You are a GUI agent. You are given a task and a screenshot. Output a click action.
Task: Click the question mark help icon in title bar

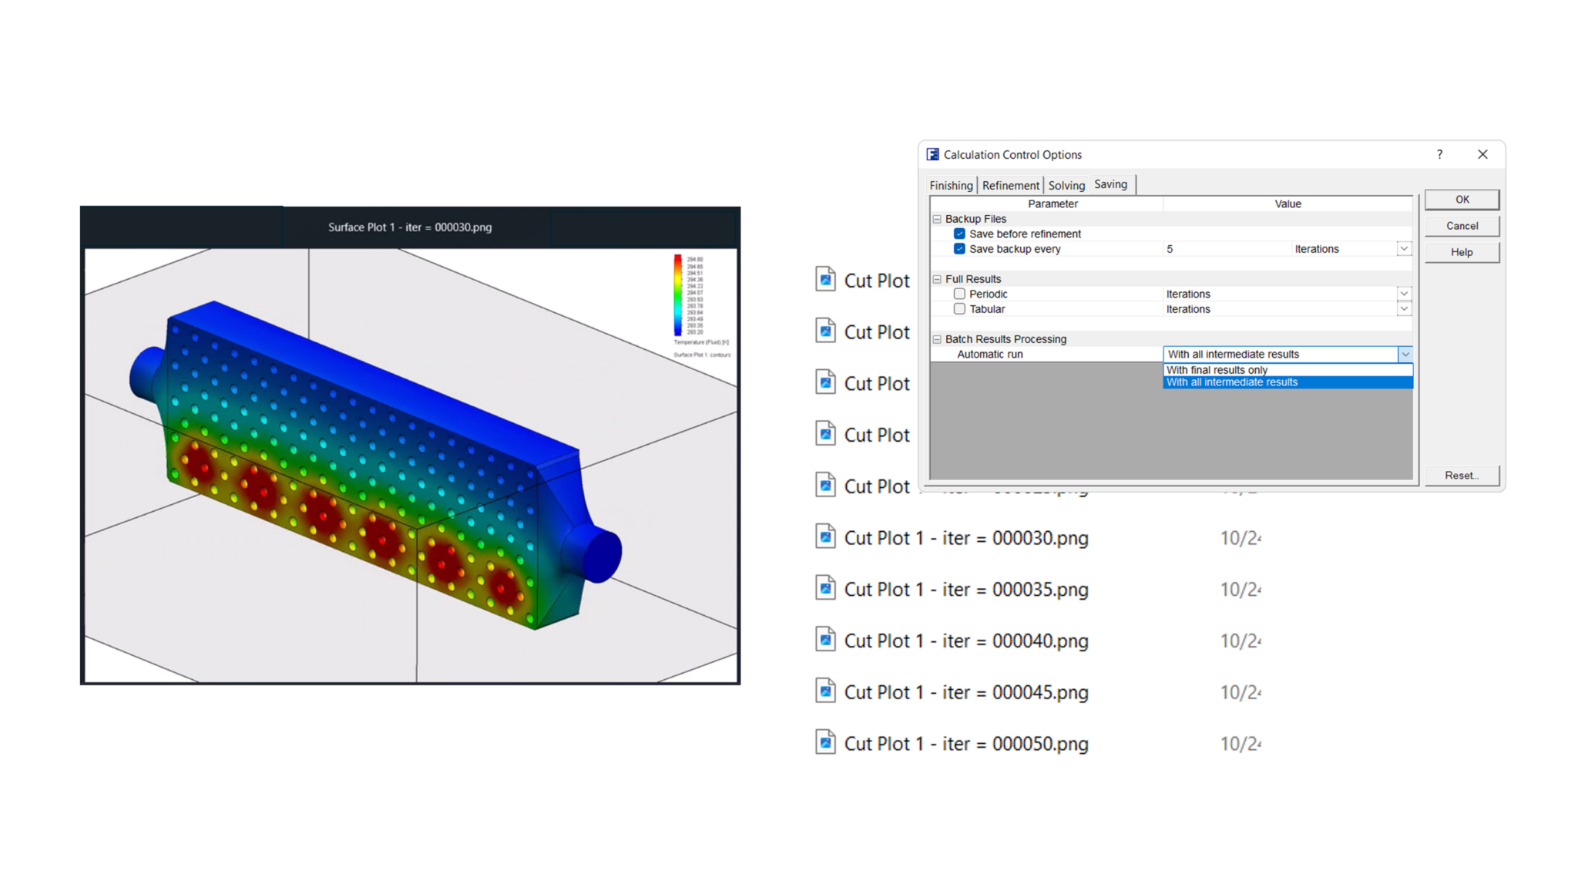1439,154
